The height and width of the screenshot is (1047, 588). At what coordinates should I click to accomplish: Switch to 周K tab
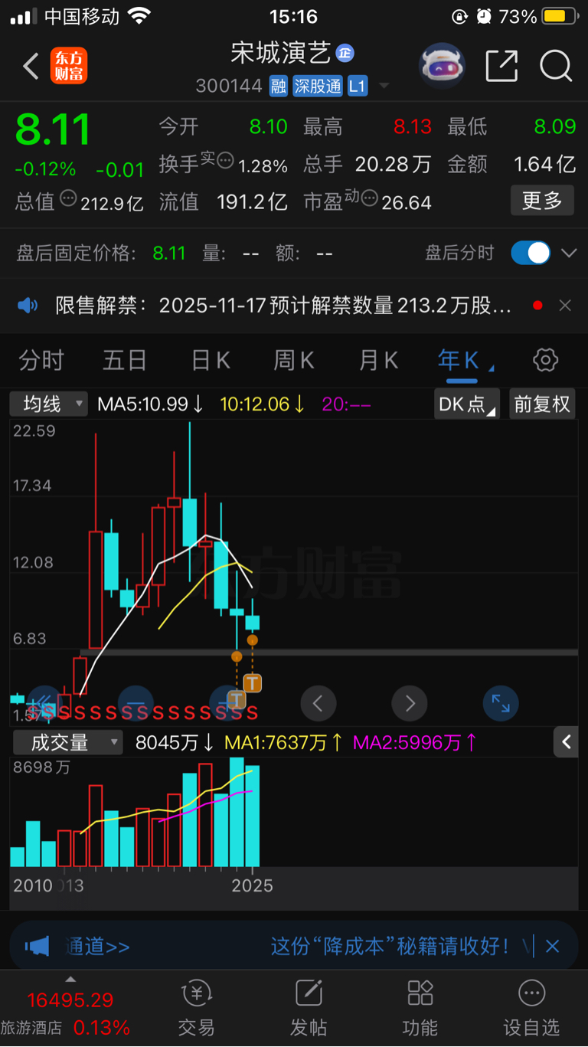(294, 360)
